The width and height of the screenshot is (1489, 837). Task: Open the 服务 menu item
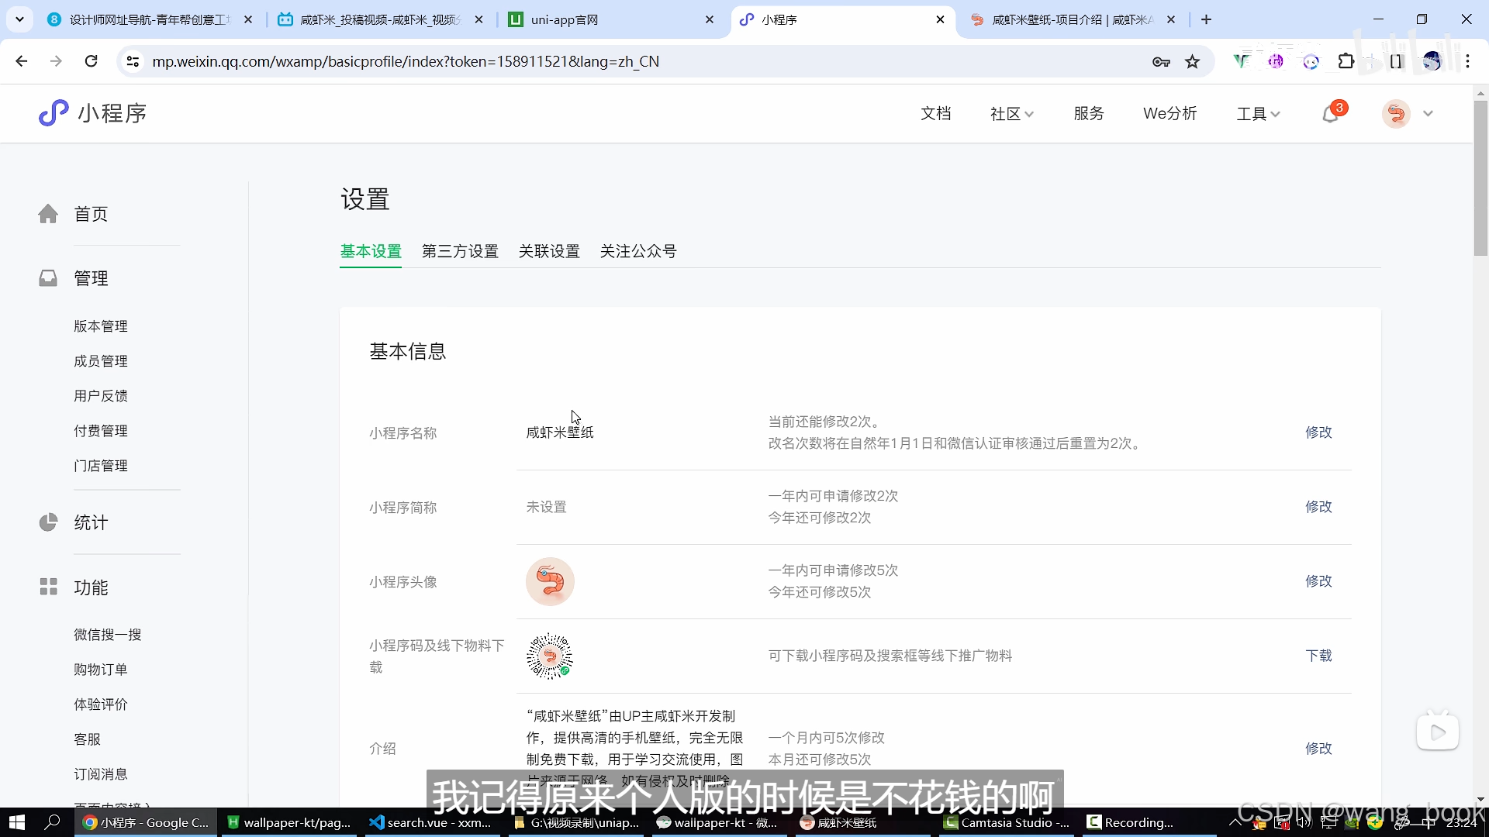tap(1089, 113)
